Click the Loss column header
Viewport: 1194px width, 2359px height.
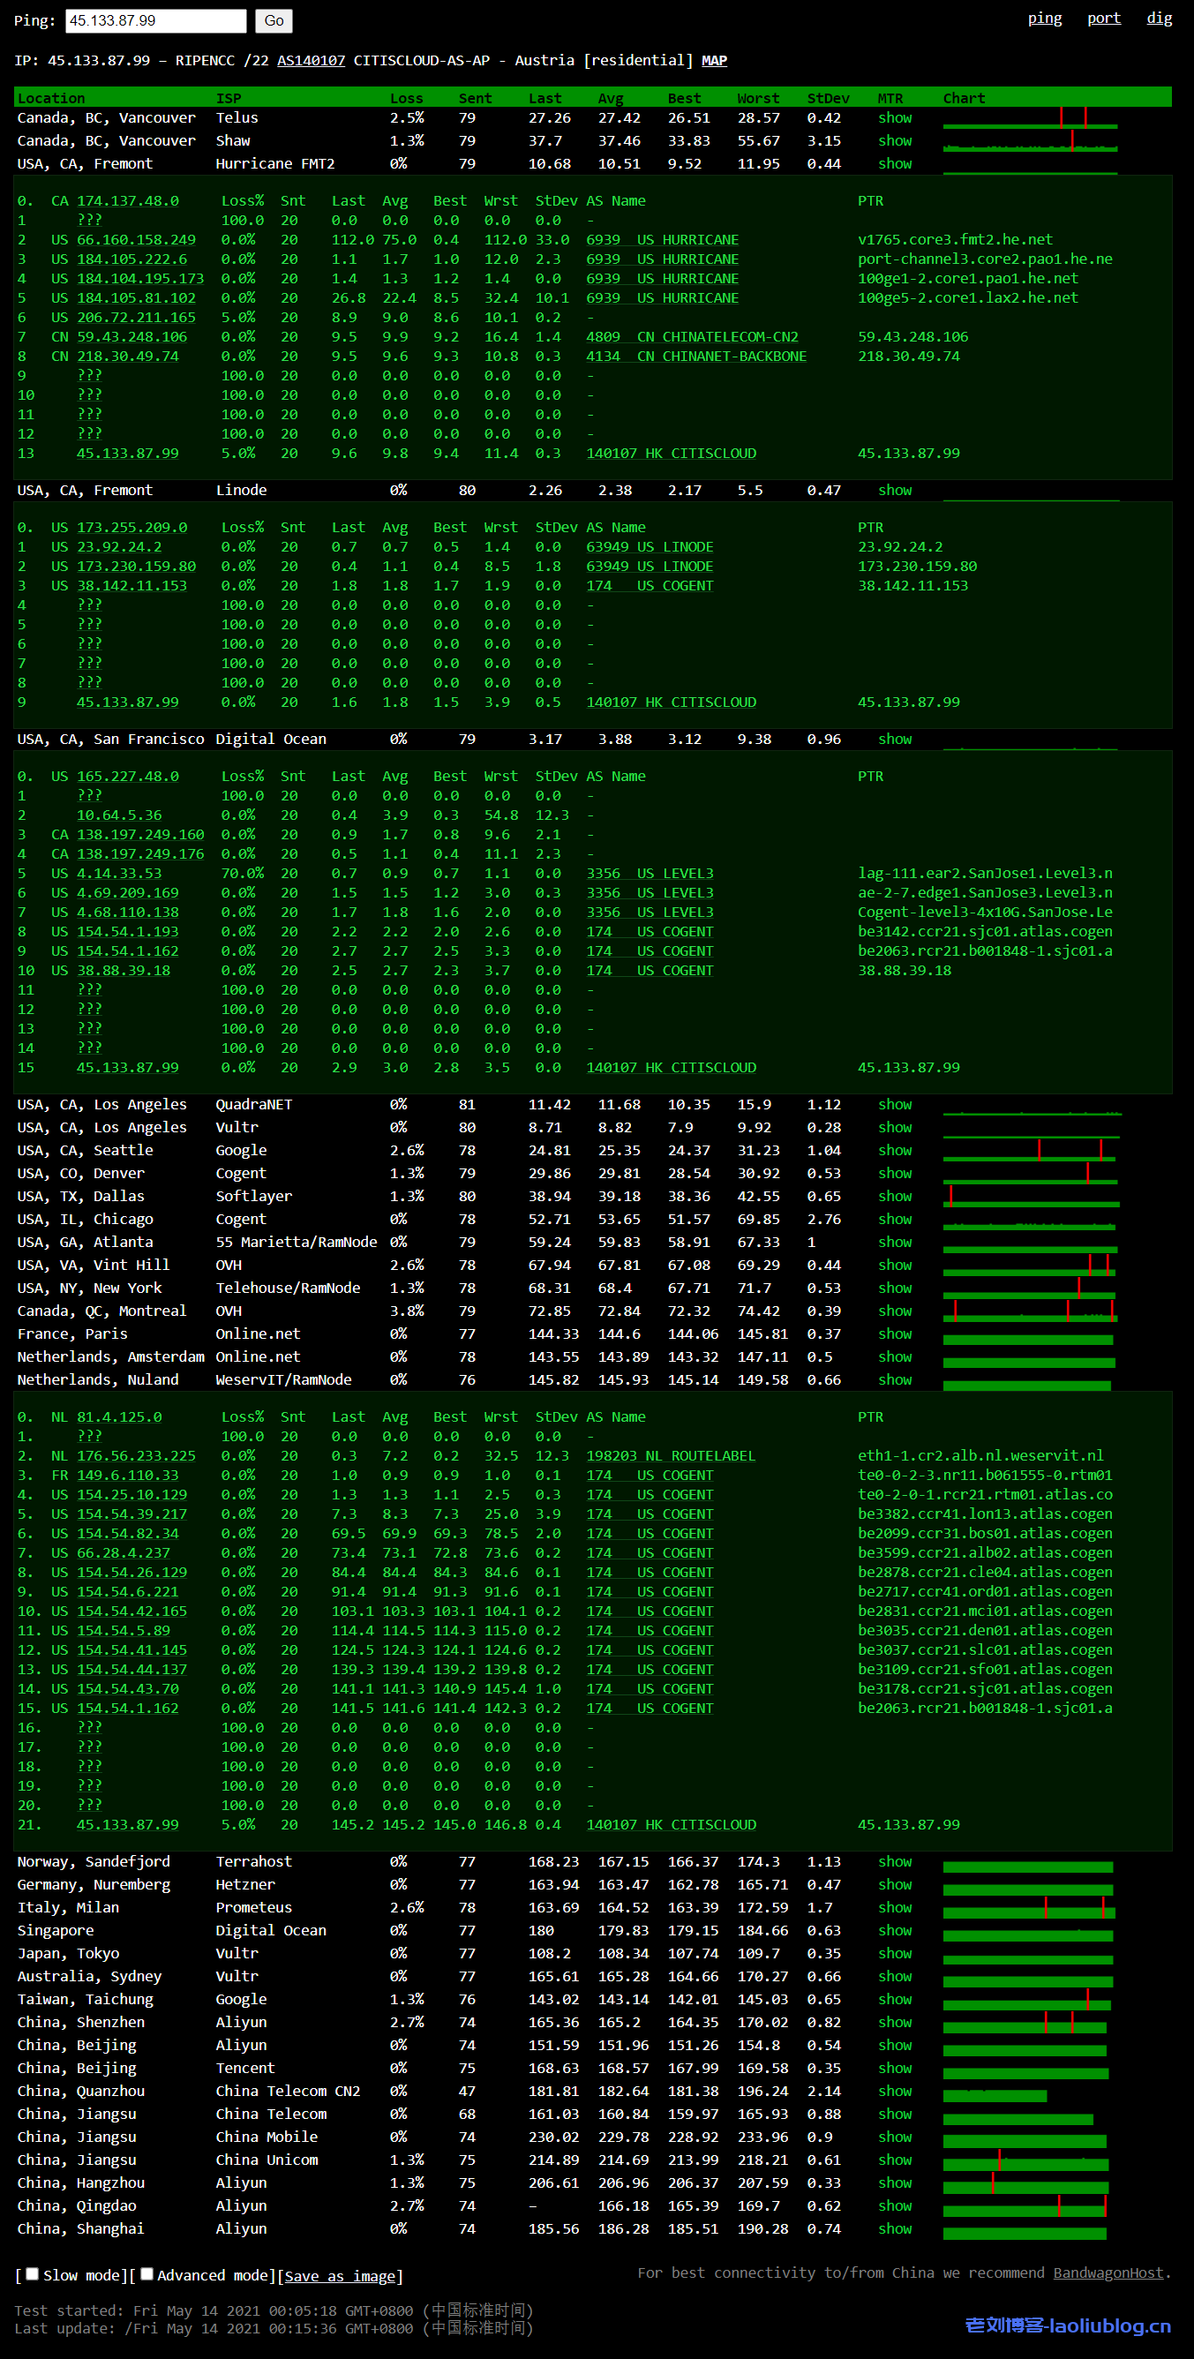407,98
